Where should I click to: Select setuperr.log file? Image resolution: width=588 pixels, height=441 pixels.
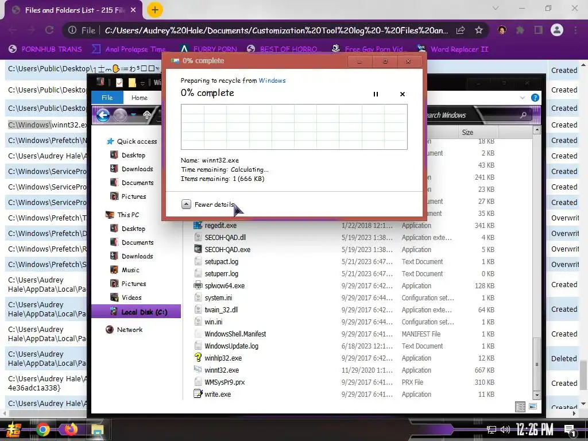[221, 273]
